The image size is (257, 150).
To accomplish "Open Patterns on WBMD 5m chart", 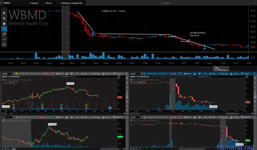I will tap(246, 74).
